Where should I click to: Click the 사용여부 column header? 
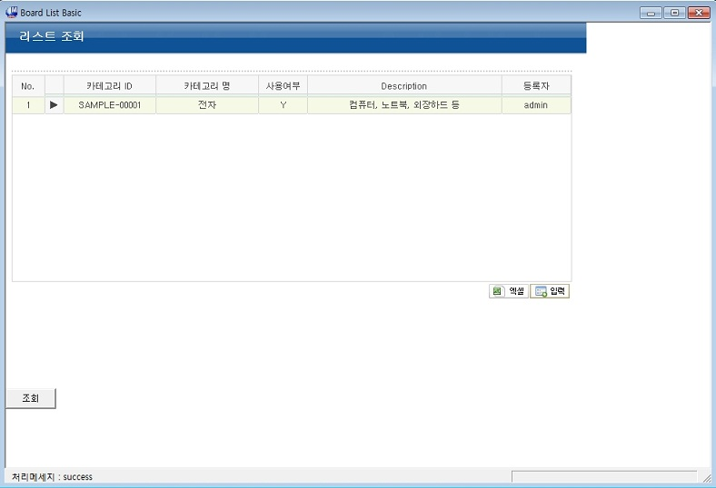click(x=283, y=86)
